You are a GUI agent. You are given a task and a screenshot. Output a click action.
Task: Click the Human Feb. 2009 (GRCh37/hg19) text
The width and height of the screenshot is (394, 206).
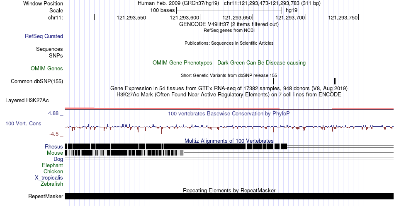point(178,3)
